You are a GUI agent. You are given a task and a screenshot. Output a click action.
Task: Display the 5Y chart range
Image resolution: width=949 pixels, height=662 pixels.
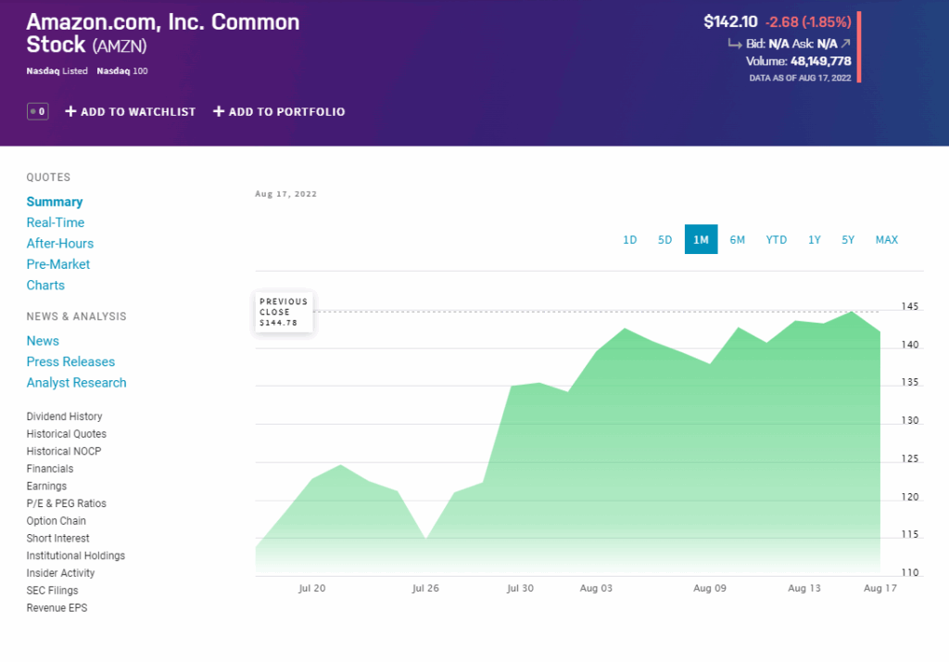(x=848, y=240)
